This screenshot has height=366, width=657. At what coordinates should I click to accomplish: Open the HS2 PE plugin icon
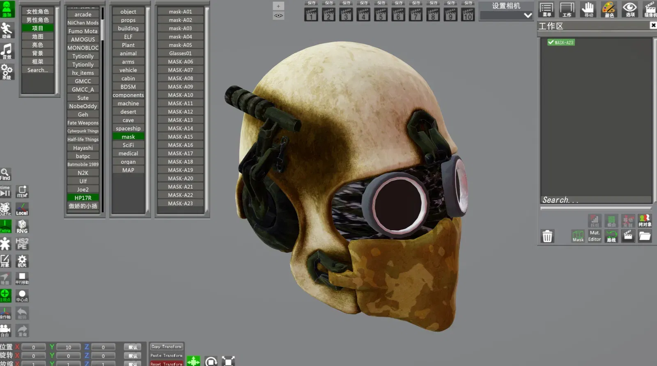[x=22, y=243]
